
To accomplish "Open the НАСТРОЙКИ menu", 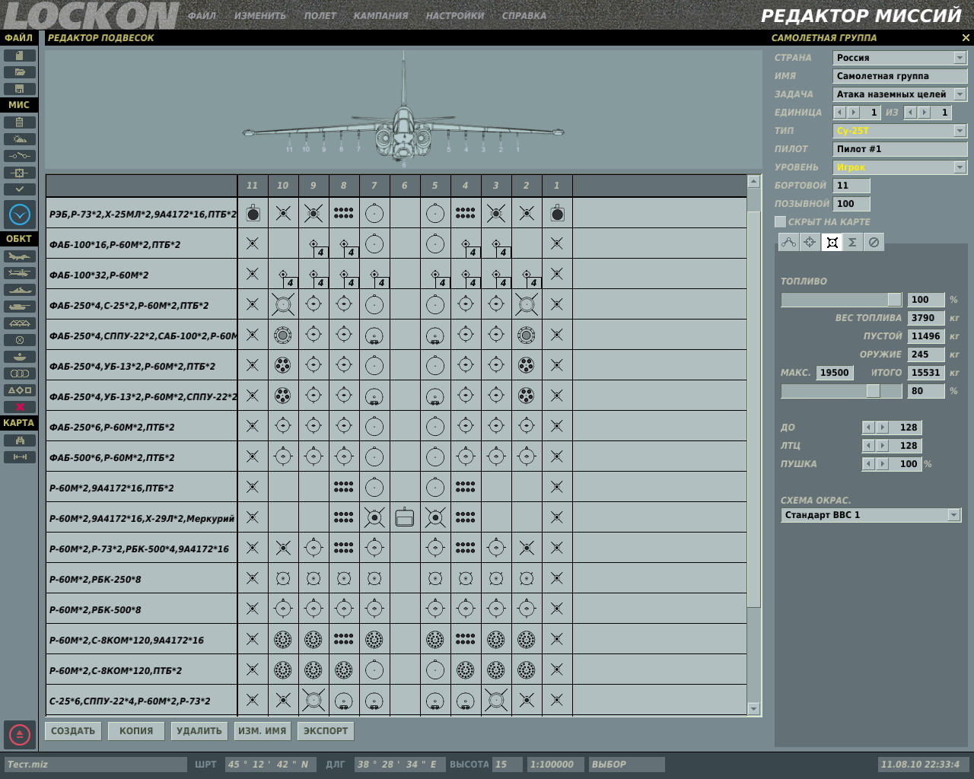I will tap(455, 15).
